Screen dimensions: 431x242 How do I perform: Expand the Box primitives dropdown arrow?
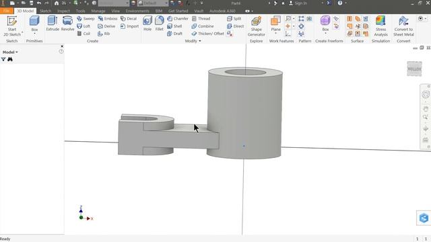(x=34, y=34)
